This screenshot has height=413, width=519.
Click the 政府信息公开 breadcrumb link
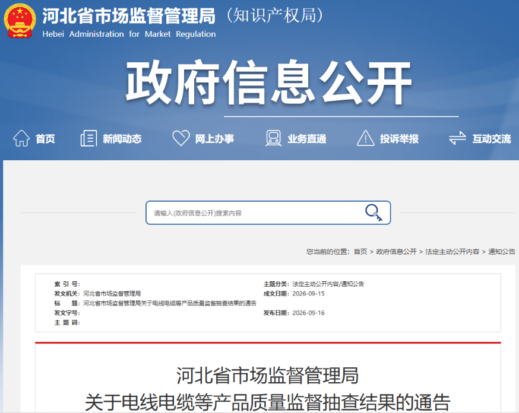point(396,252)
